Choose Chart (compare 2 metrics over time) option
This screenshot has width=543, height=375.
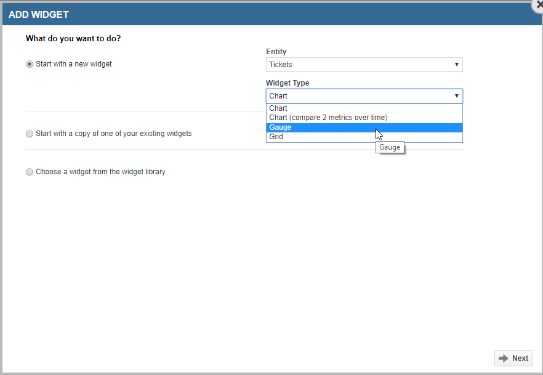click(364, 118)
